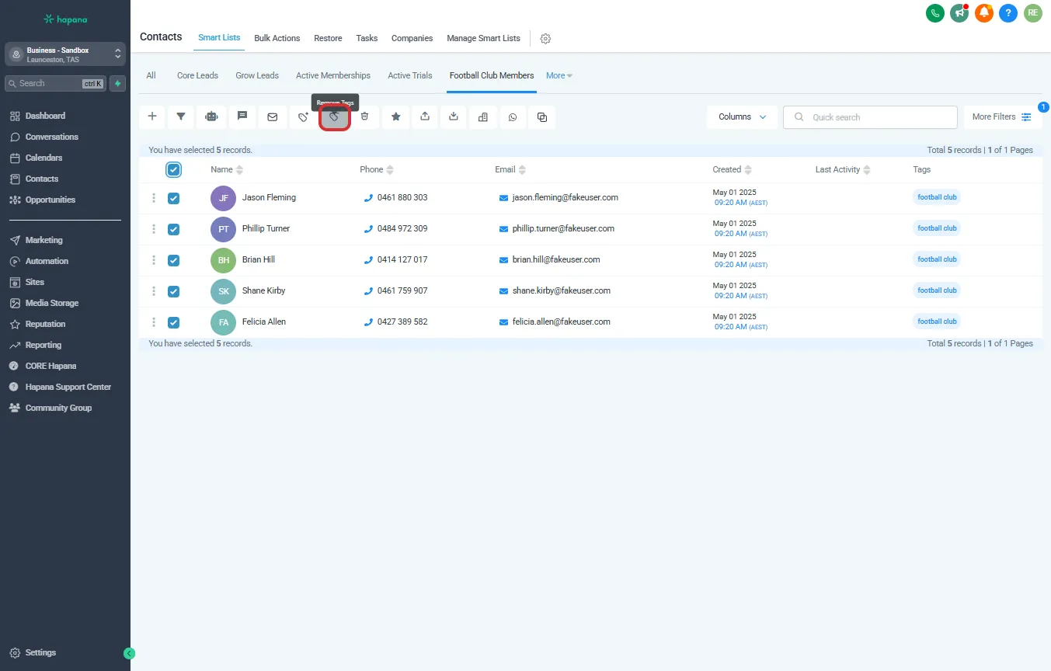Image resolution: width=1051 pixels, height=671 pixels.
Task: Expand the More smart lists dropdown
Action: coord(559,76)
